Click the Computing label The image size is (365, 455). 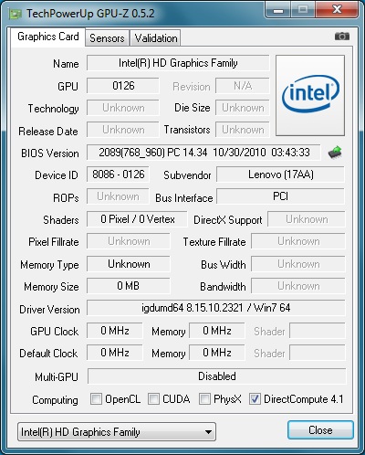tap(55, 400)
